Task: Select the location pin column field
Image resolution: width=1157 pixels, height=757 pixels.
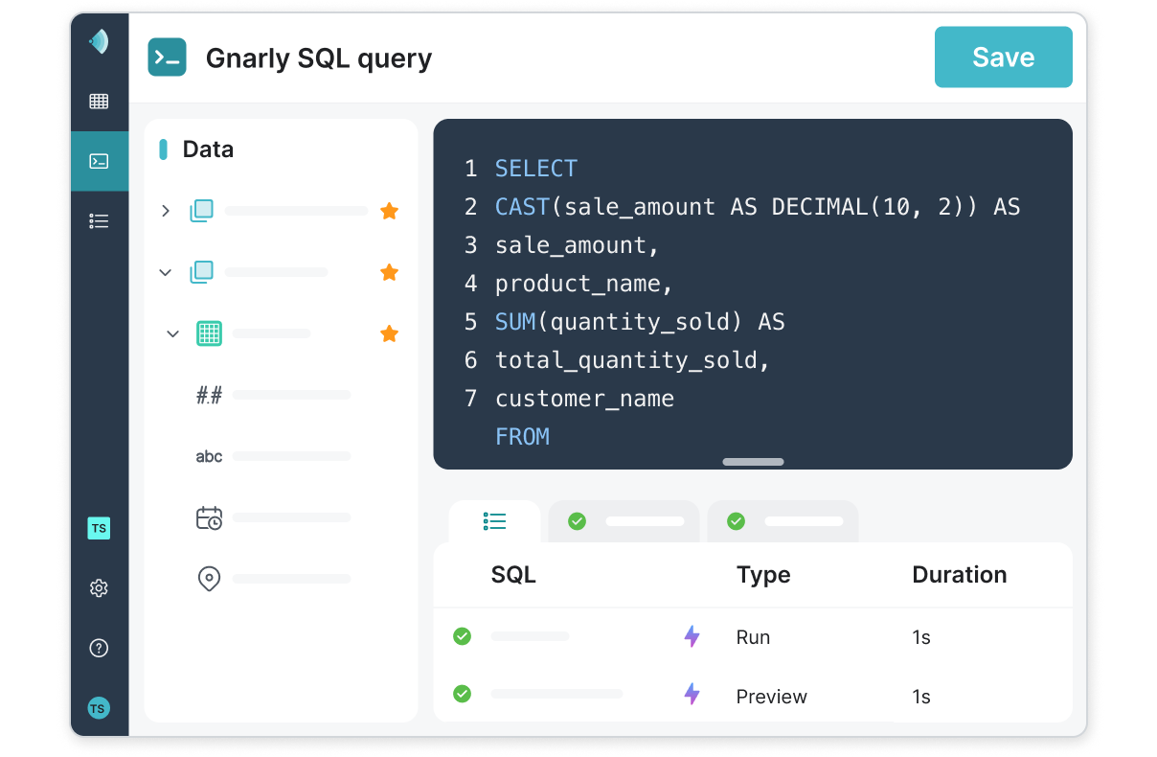Action: 209,579
